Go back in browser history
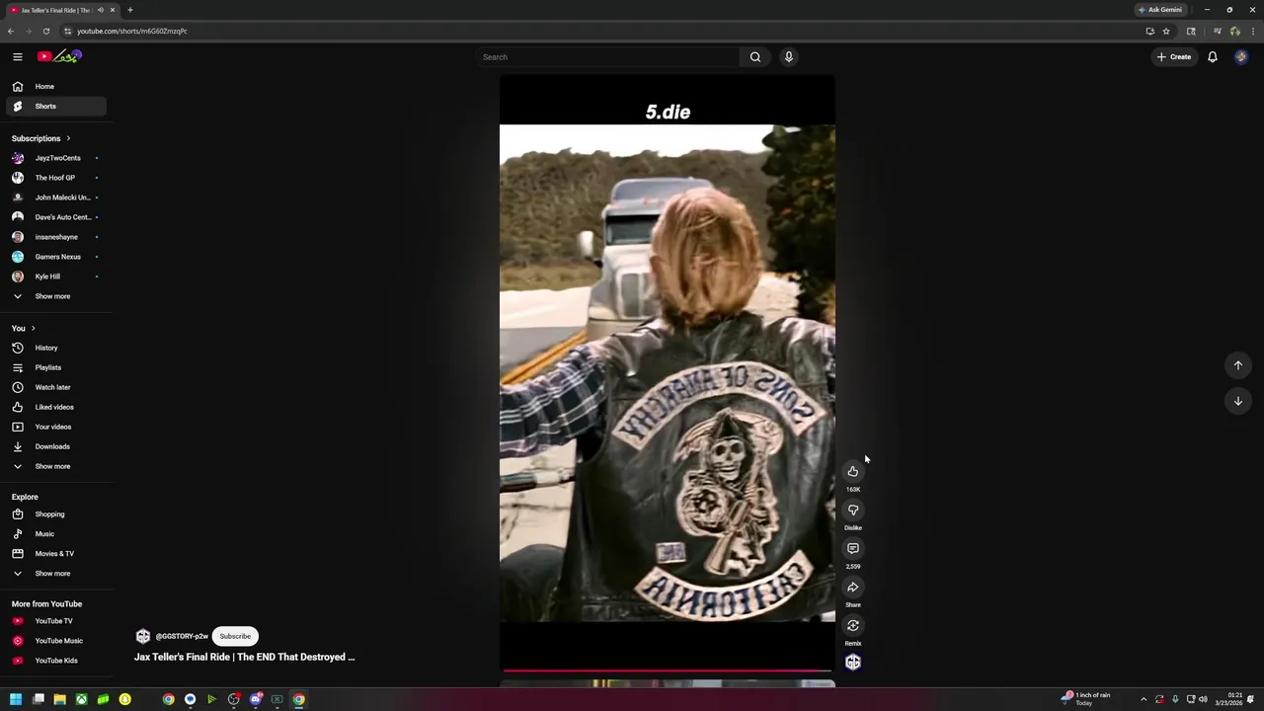This screenshot has height=711, width=1264. (x=11, y=31)
